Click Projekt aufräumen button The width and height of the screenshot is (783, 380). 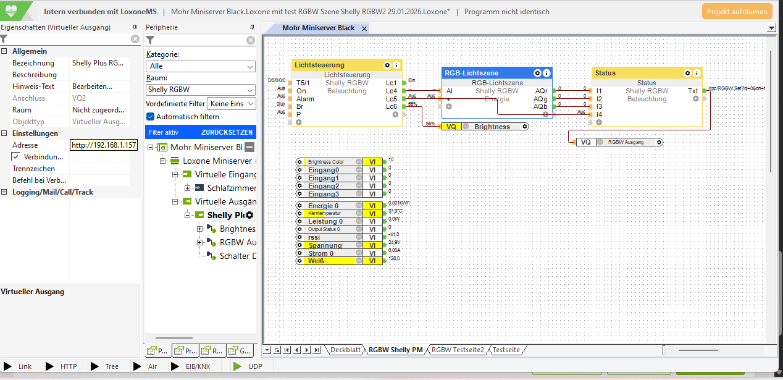[737, 11]
